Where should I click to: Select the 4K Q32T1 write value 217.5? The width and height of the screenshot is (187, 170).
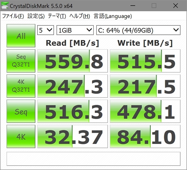(x=145, y=86)
